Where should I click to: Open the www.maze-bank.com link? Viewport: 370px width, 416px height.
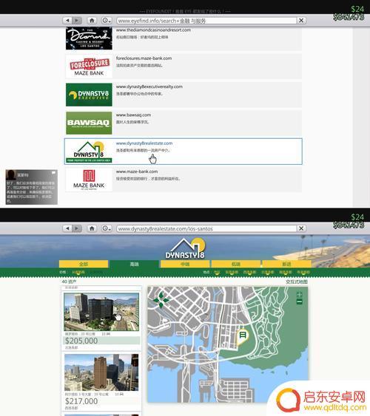click(137, 171)
